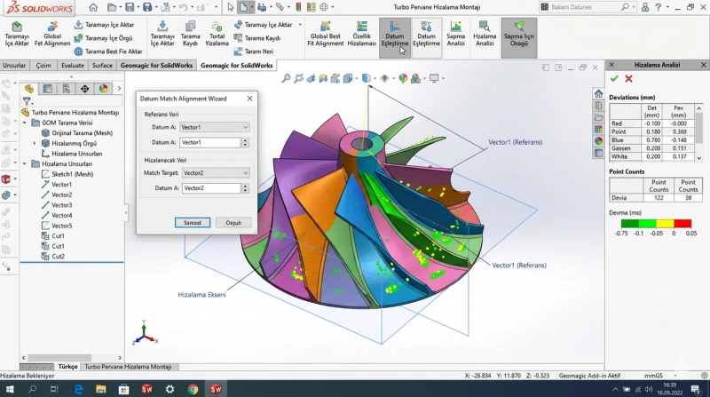This screenshot has height=397, width=710.
Task: Select the first Geomagic for SolidWorks tab
Action: (x=156, y=65)
